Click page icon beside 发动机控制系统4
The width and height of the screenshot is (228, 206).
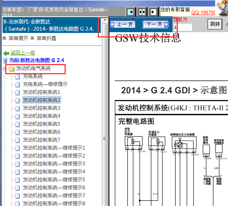click(18, 116)
